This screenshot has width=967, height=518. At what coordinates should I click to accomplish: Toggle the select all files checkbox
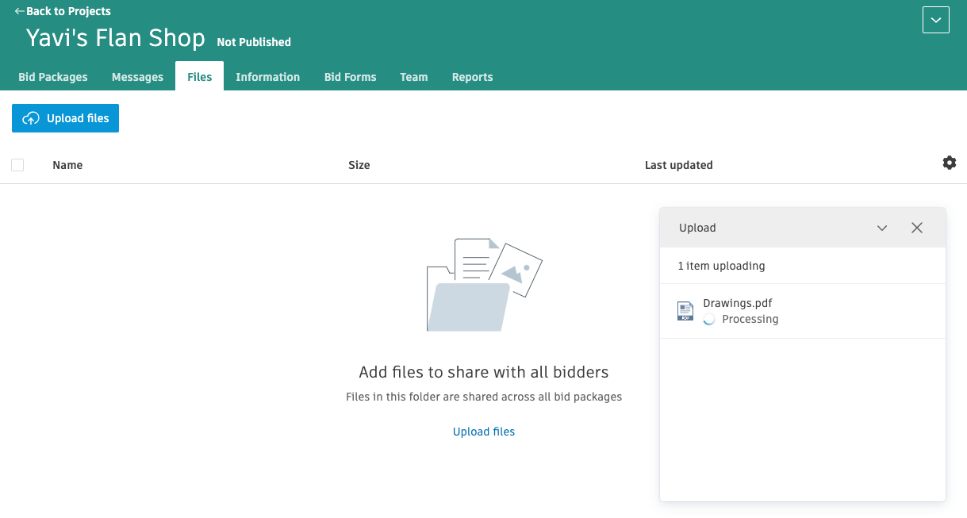click(17, 165)
